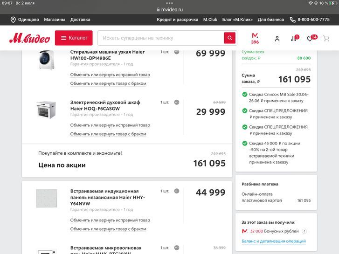Click oven's Обменять или вернуть товар с браком
This screenshot has height=254, width=339.
click(x=108, y=134)
